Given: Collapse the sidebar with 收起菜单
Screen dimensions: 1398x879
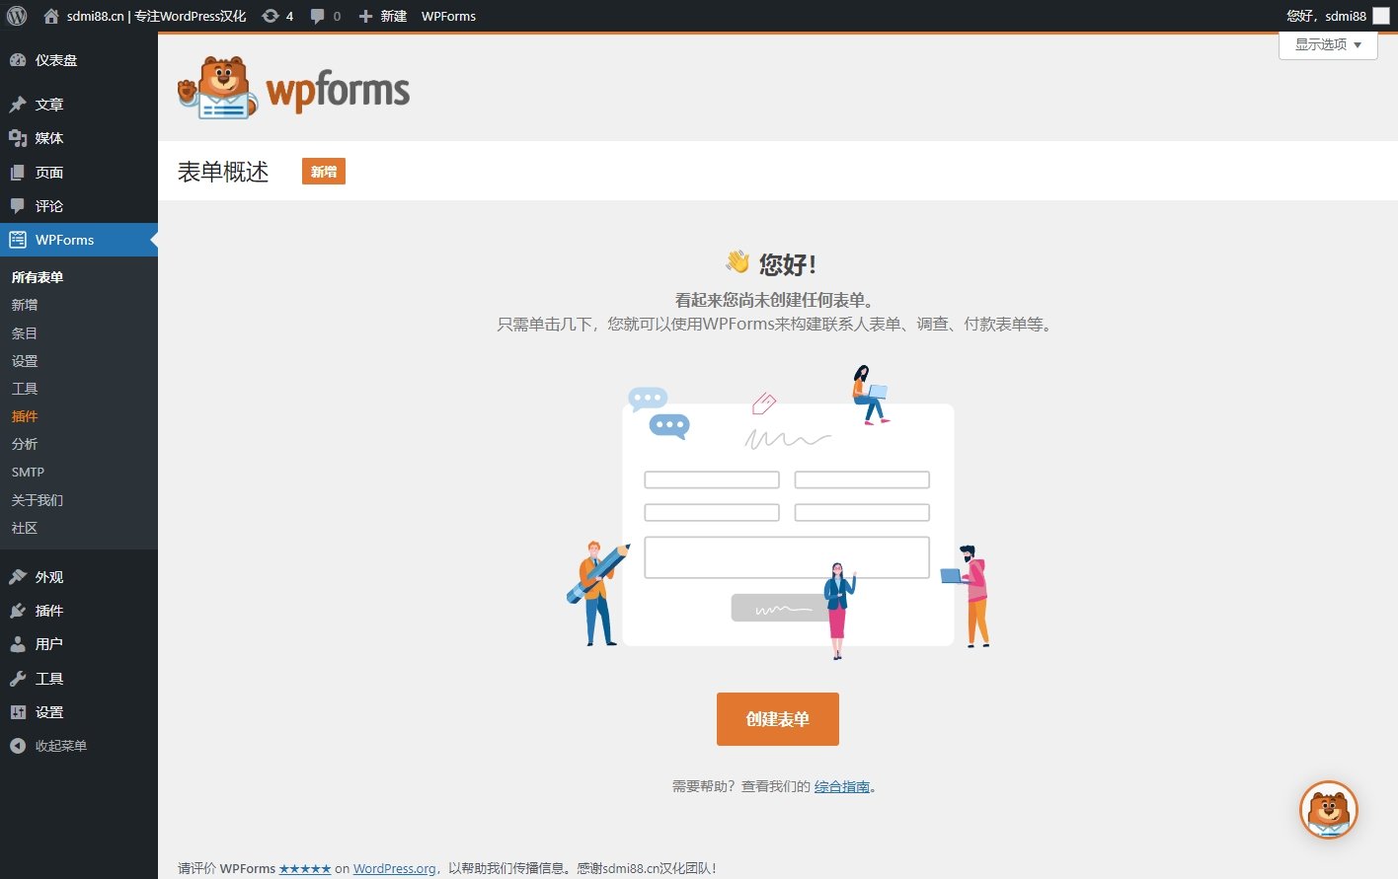Looking at the screenshot, I should 49,745.
